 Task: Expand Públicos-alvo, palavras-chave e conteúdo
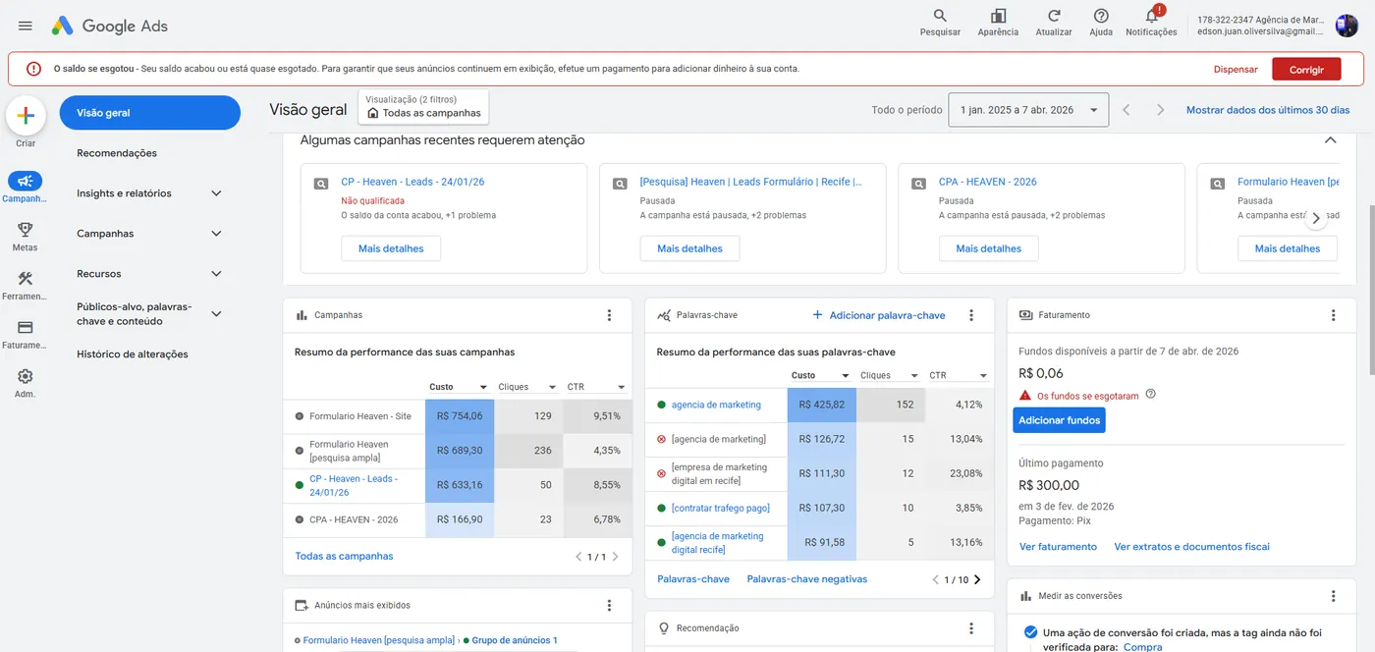click(217, 314)
